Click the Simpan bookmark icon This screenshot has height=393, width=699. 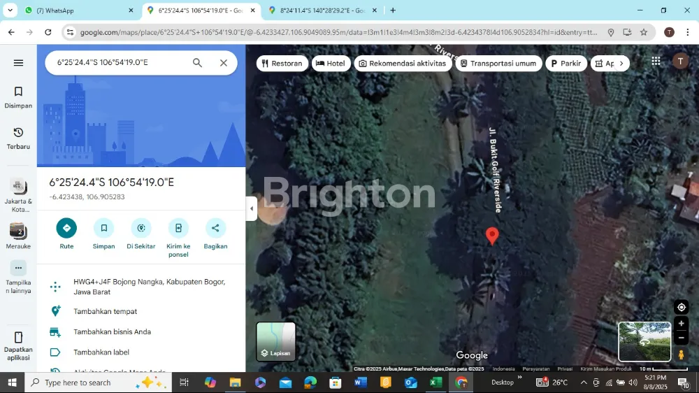(103, 228)
